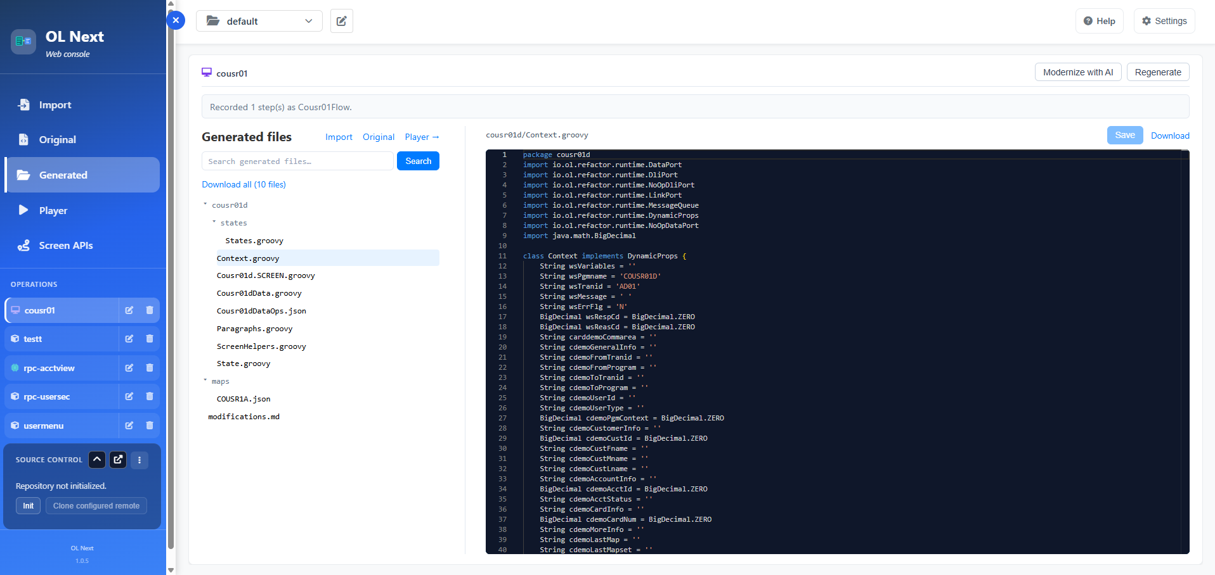This screenshot has width=1215, height=575.
Task: Collapse the cousr01d folder in the tree
Action: [x=205, y=205]
